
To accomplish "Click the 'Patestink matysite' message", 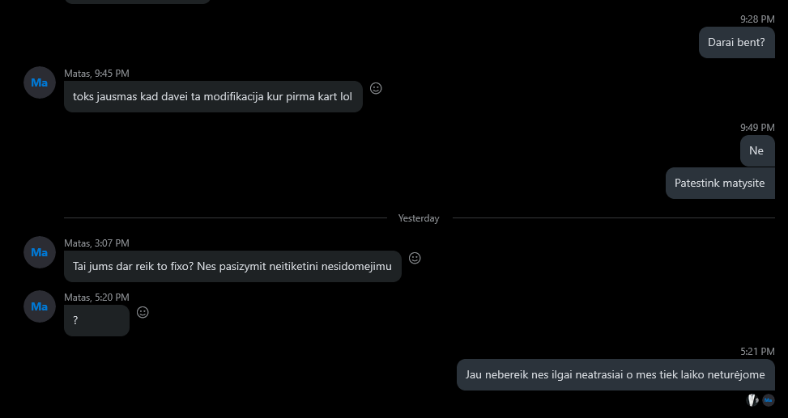I will click(x=720, y=184).
